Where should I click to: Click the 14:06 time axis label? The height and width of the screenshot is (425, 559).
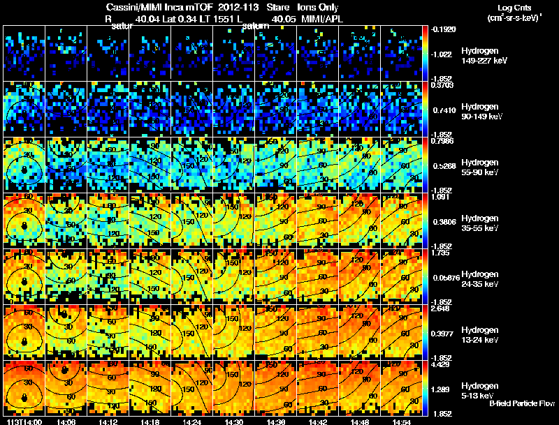[x=66, y=422]
